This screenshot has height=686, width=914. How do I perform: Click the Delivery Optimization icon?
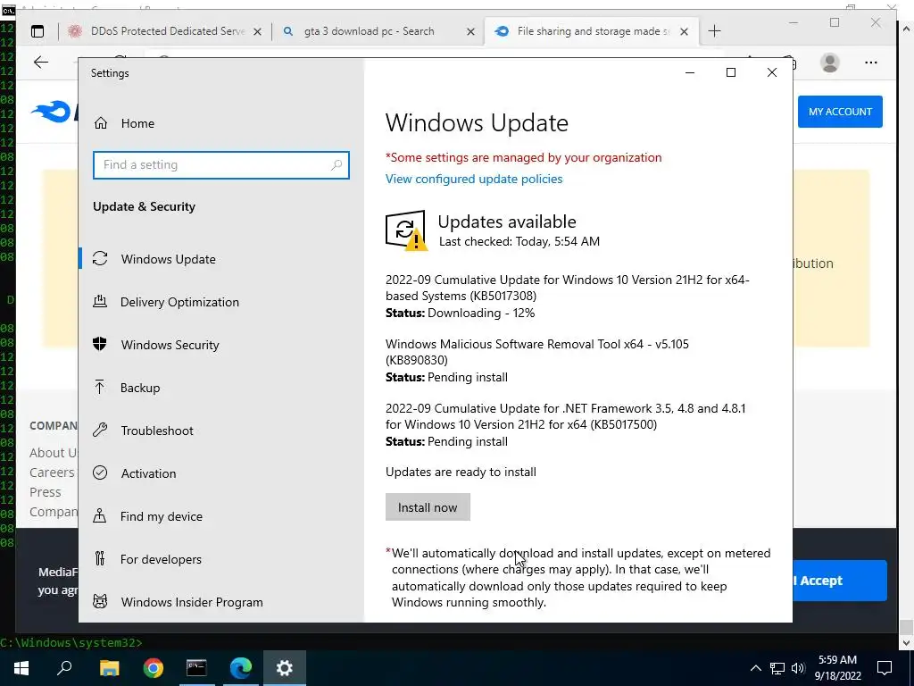point(100,301)
